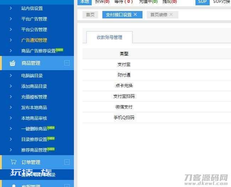Open the 等待(0) link
Screen dimensions: 231x187
(123, 2)
